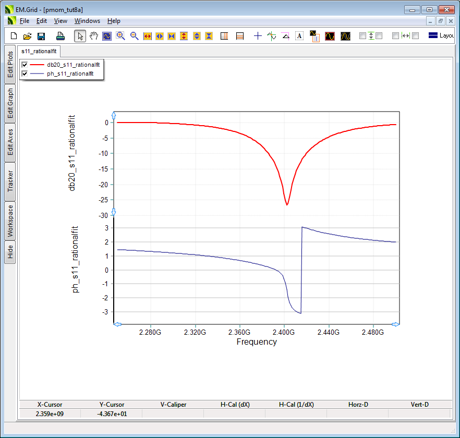Uncheck the db20_s11_rationalfit legend checkbox
This screenshot has width=460, height=438.
(25, 65)
